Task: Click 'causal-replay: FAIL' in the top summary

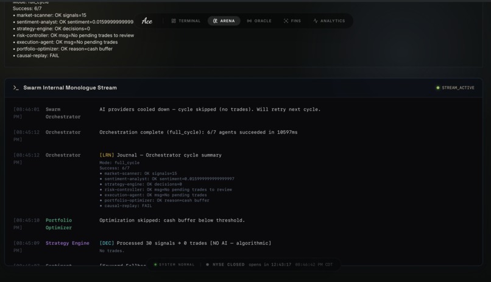Action: click(36, 55)
